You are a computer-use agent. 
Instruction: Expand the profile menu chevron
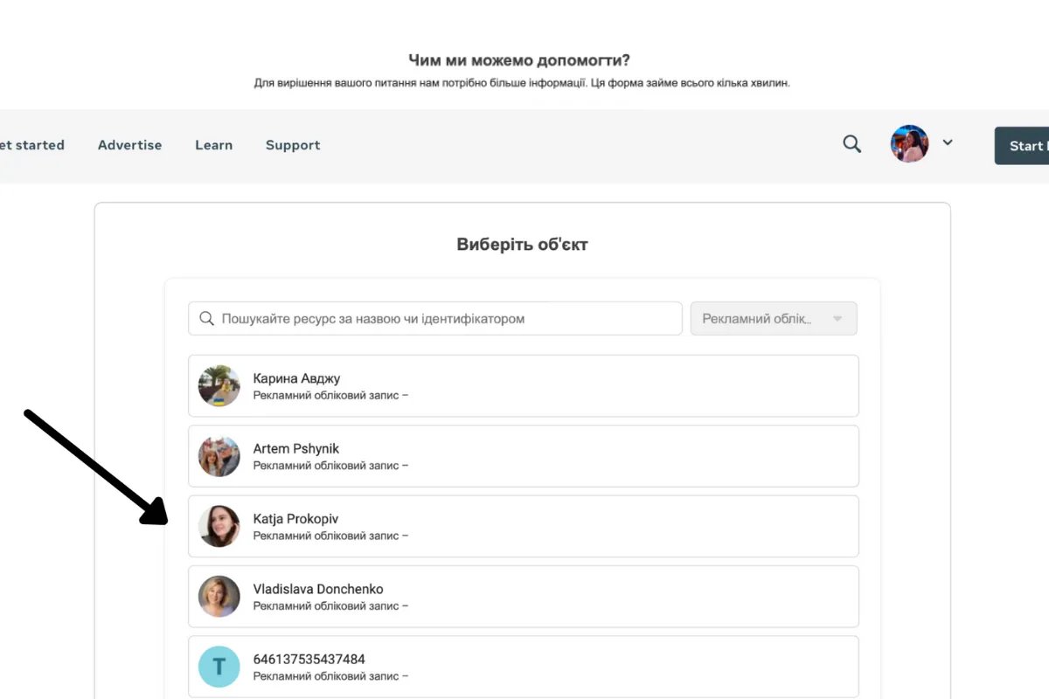click(948, 142)
